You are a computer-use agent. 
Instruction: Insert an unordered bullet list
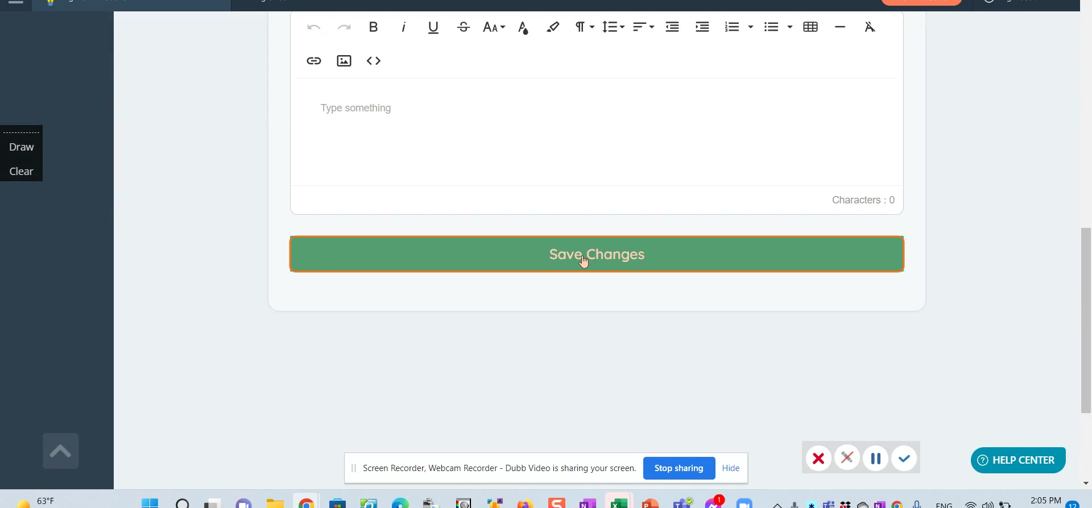771,27
